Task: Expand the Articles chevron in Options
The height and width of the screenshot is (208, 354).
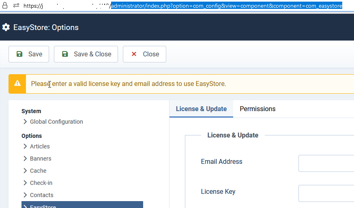Action: tap(25, 146)
